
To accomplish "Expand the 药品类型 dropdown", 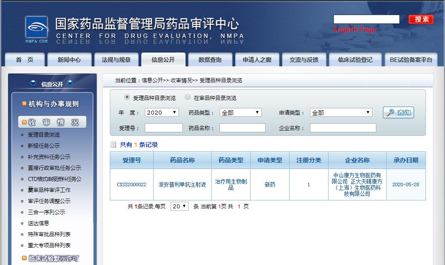I will point(240,113).
